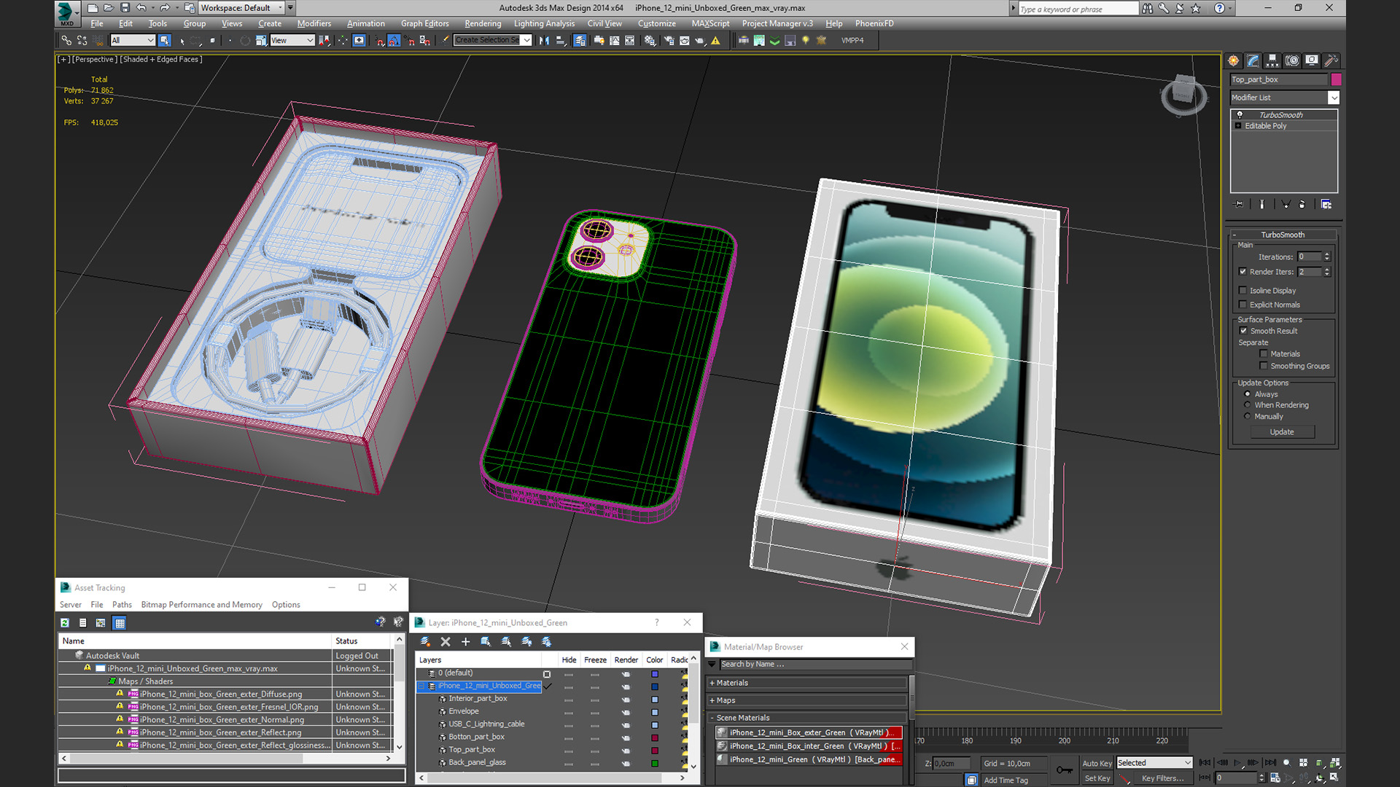
Task: Open the Selected key filter dropdown
Action: tap(1154, 763)
